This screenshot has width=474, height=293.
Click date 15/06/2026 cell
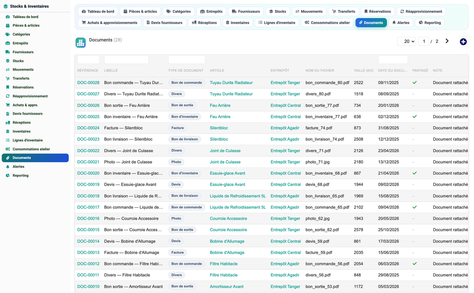coord(388,252)
